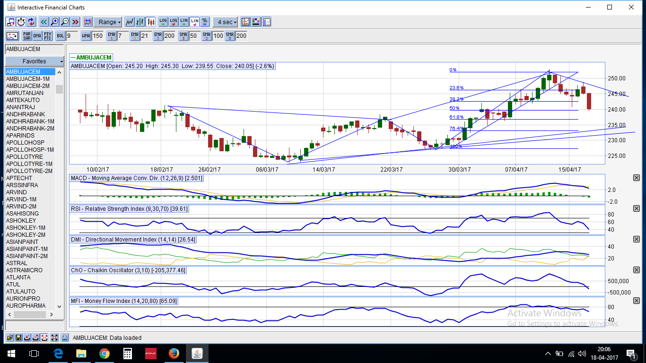This screenshot has width=646, height=363.
Task: Click the Bollinger period field showing 9
Action: [x=72, y=35]
